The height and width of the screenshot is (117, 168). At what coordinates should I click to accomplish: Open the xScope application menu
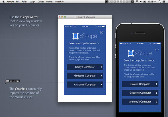click(x=10, y=2)
